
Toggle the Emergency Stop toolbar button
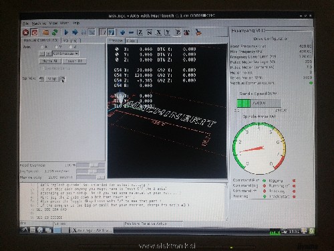click(26, 33)
